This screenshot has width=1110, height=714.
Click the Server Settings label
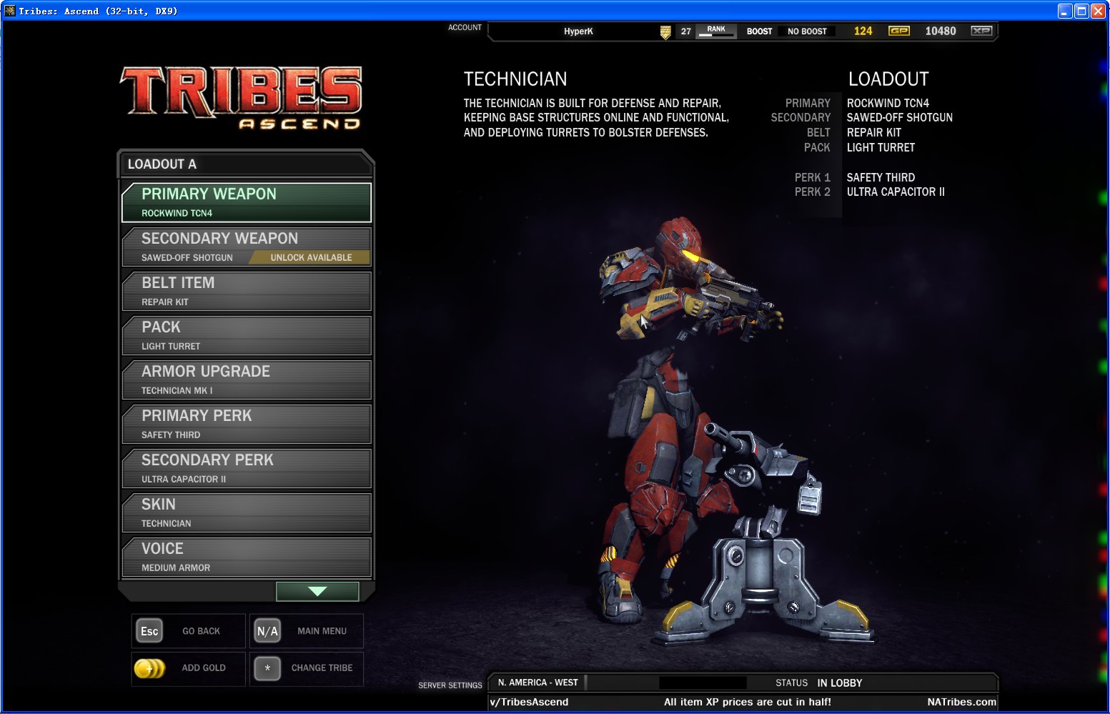[450, 685]
